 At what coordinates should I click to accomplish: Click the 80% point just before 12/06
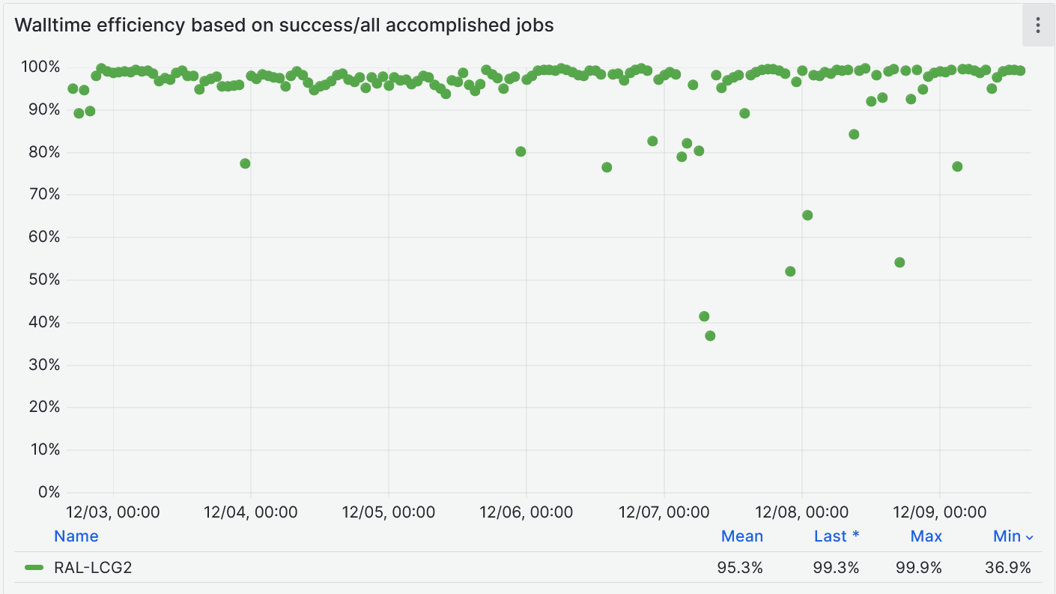point(521,151)
